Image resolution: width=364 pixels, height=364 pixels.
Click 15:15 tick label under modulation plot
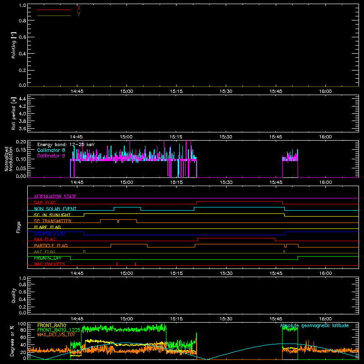click(x=176, y=182)
